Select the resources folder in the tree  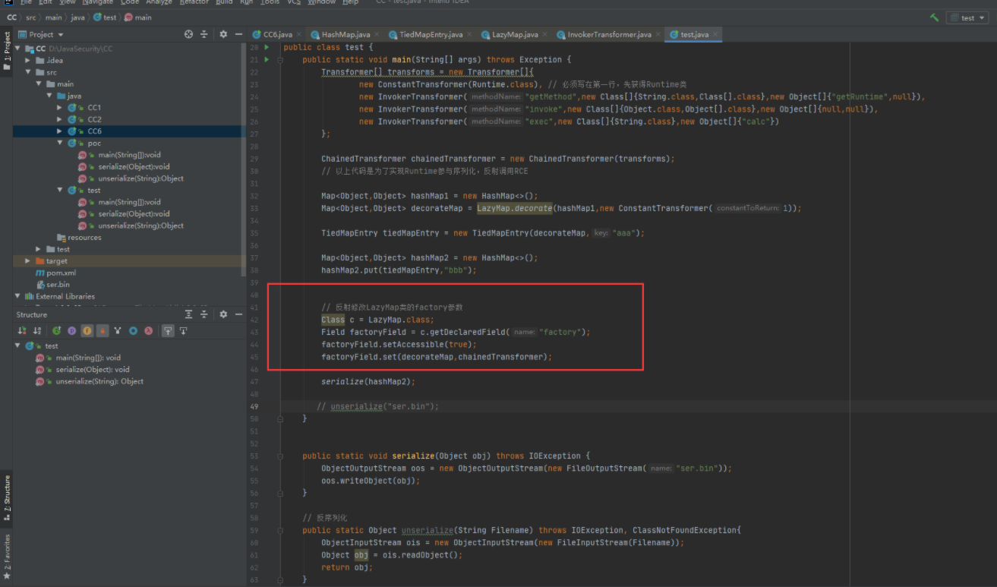click(x=79, y=237)
